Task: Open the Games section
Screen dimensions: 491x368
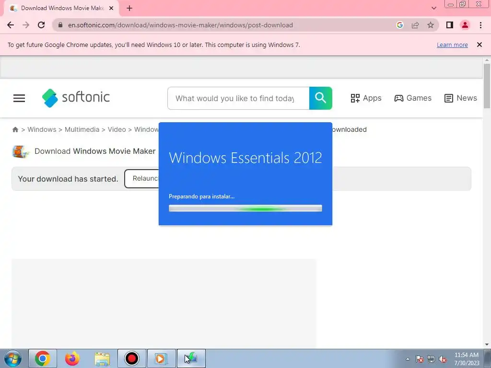Action: coord(413,98)
